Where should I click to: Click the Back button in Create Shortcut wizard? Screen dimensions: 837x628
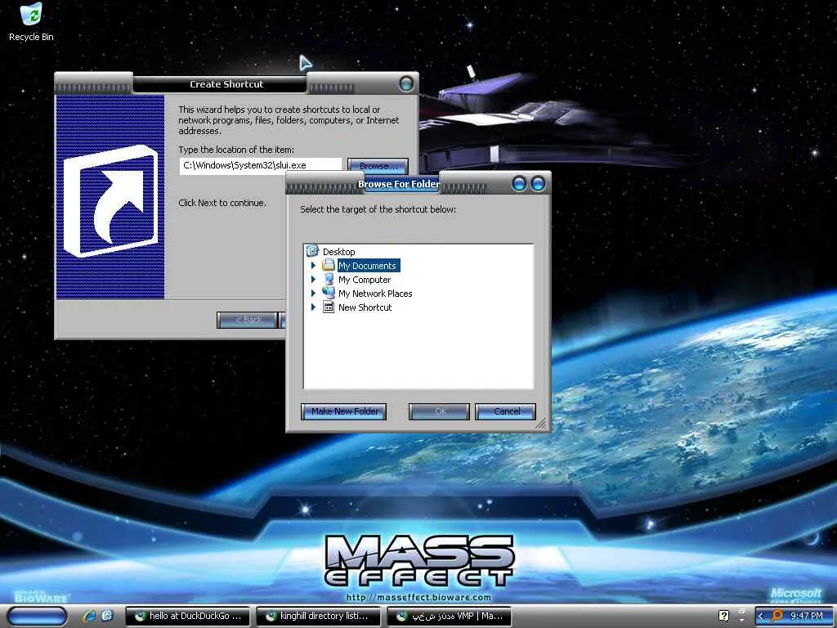pyautogui.click(x=248, y=320)
